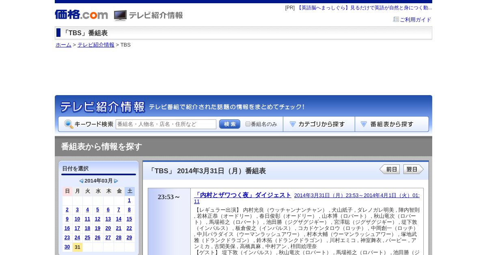Select March 4 in calendar

click(x=87, y=210)
